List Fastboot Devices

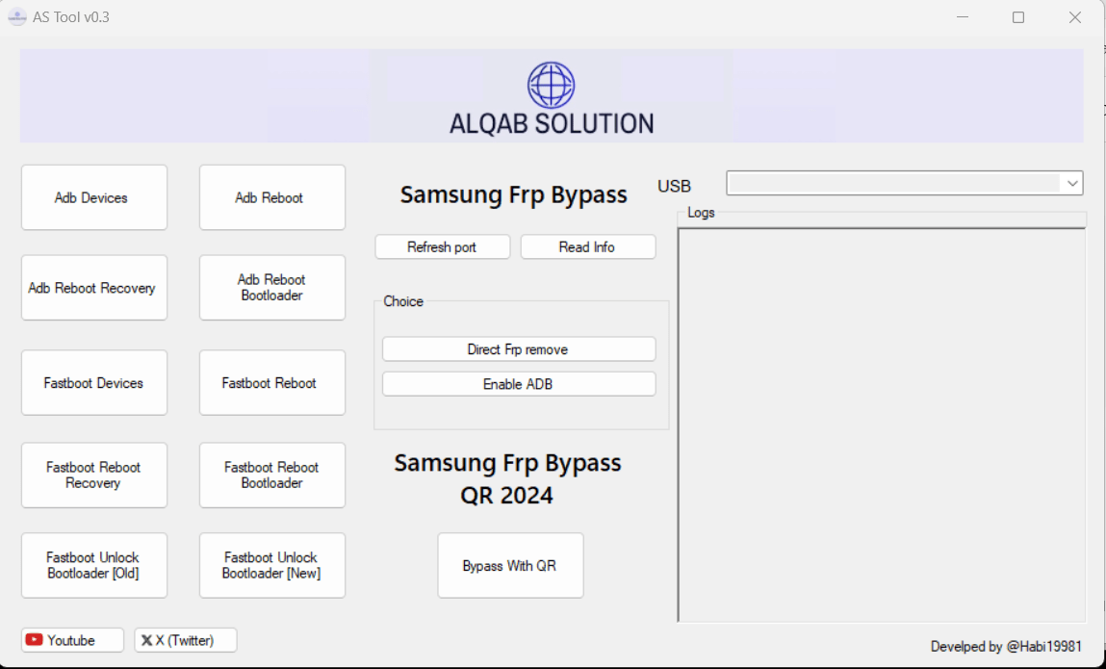(x=94, y=382)
